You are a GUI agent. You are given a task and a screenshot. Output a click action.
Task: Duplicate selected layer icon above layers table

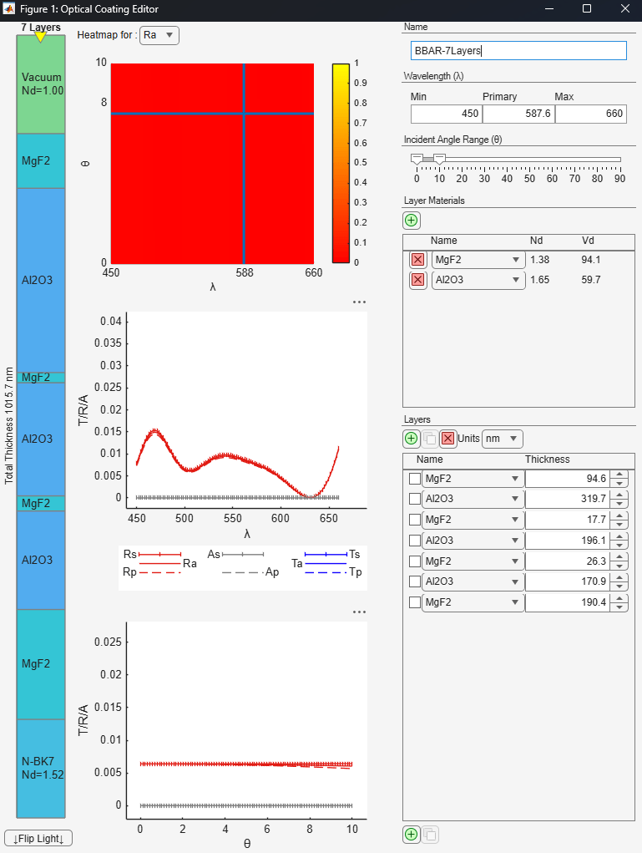tap(429, 438)
